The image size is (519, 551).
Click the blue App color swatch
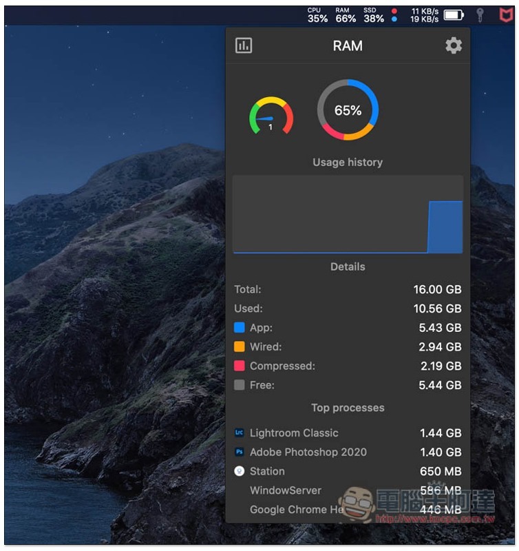239,327
